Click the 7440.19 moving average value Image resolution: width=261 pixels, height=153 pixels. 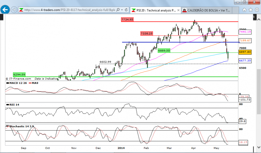coord(245,32)
